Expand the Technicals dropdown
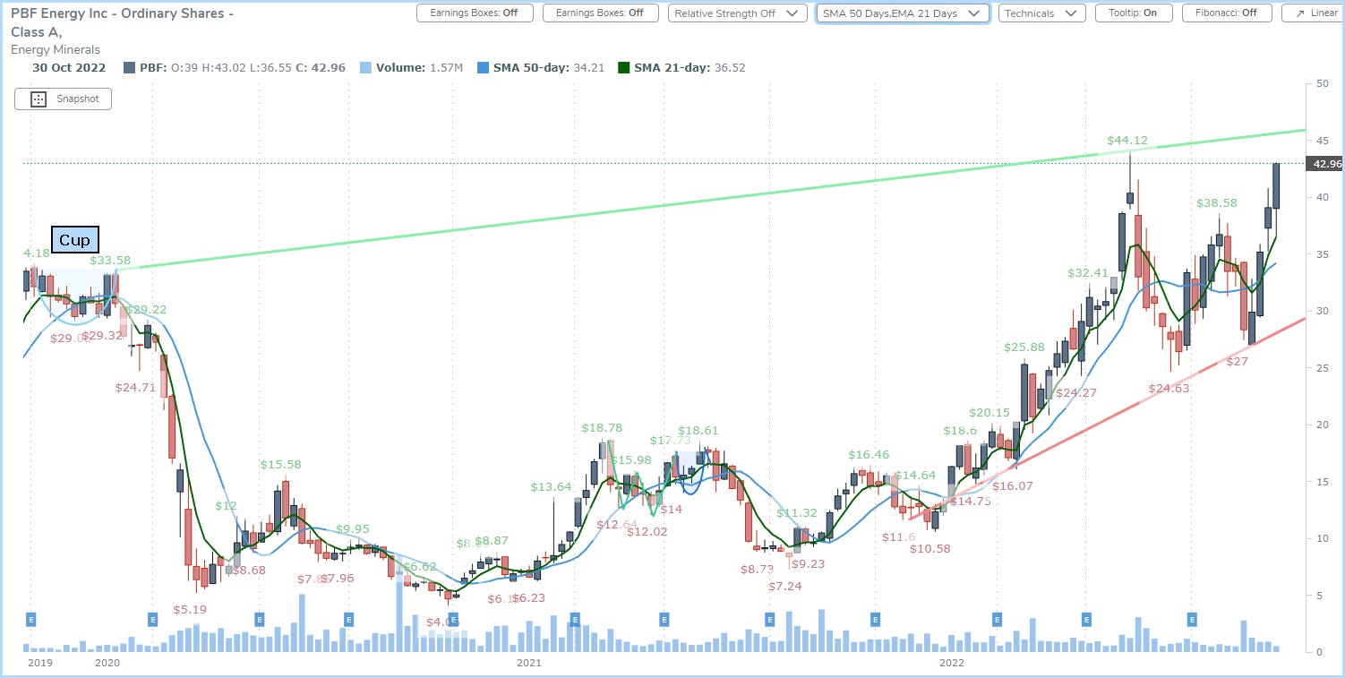The image size is (1345, 678). click(x=1041, y=13)
